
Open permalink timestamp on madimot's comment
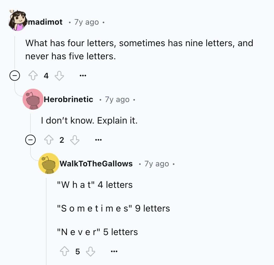87,22
